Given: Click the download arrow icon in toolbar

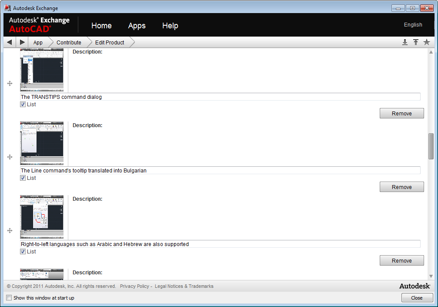Looking at the screenshot, I should (405, 42).
